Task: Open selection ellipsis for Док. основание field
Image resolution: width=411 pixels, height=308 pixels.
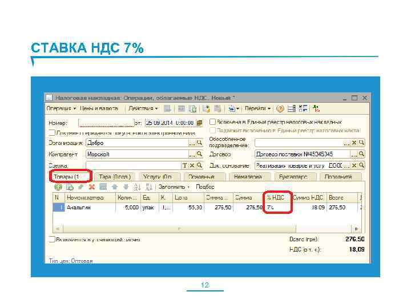Action: click(x=346, y=165)
